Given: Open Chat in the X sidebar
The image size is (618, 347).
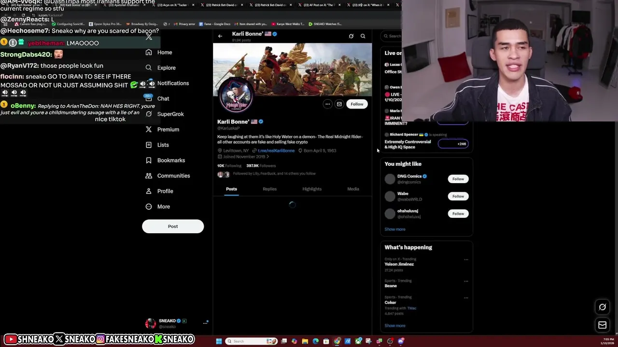Looking at the screenshot, I should coord(157,98).
